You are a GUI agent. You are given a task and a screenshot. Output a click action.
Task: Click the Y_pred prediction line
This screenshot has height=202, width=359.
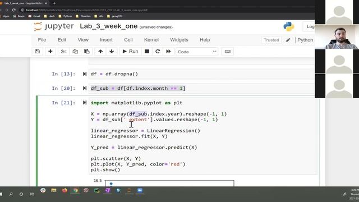[144, 148]
